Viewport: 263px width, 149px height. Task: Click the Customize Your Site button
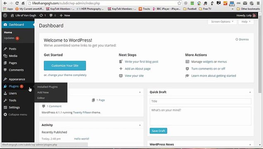coord(65,65)
